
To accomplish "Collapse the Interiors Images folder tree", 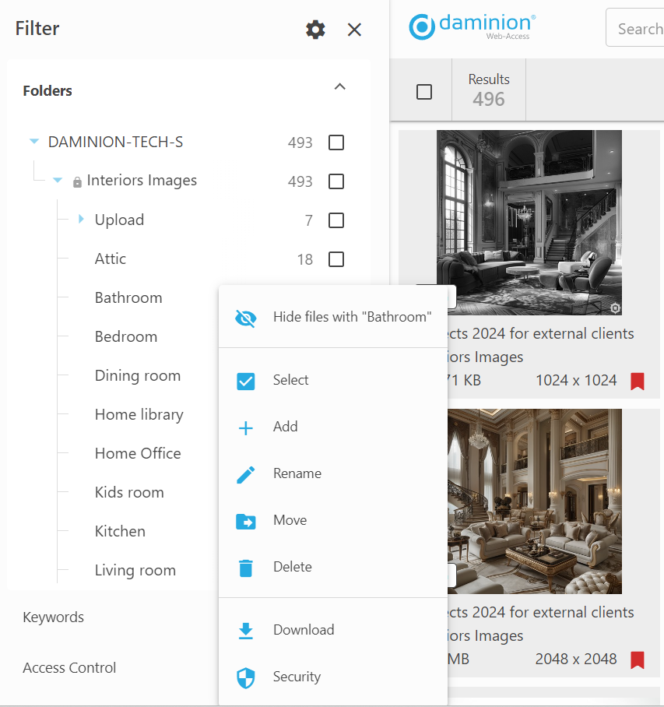I will [58, 181].
